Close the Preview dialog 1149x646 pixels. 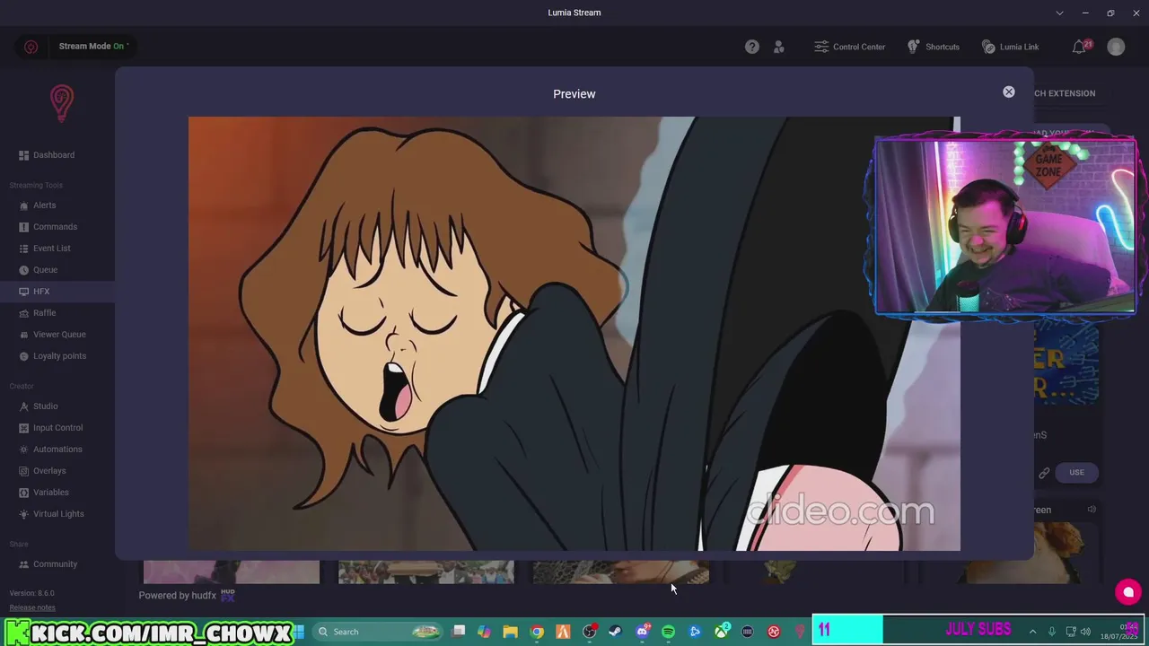[x=1009, y=92]
